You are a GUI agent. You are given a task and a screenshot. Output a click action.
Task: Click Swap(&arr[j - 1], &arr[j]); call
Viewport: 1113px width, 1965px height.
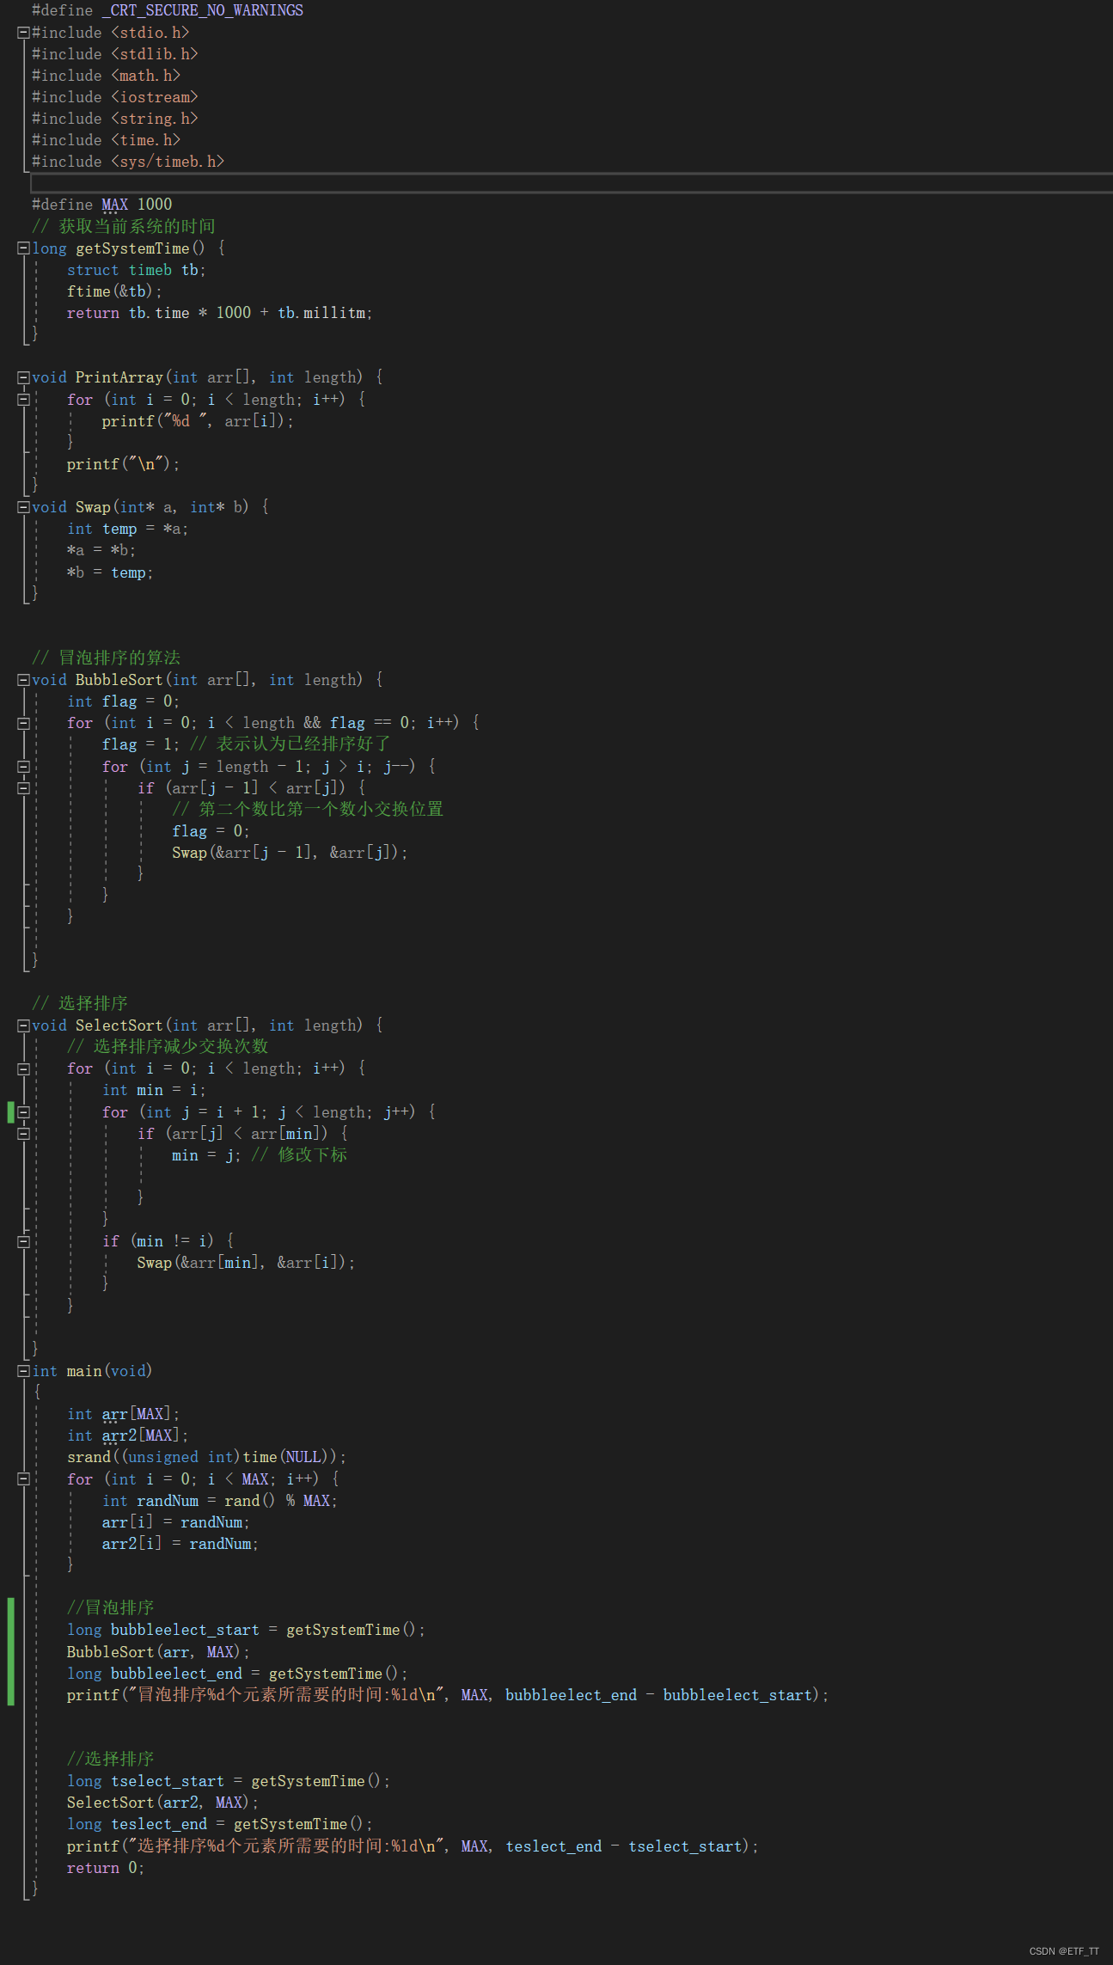[290, 853]
